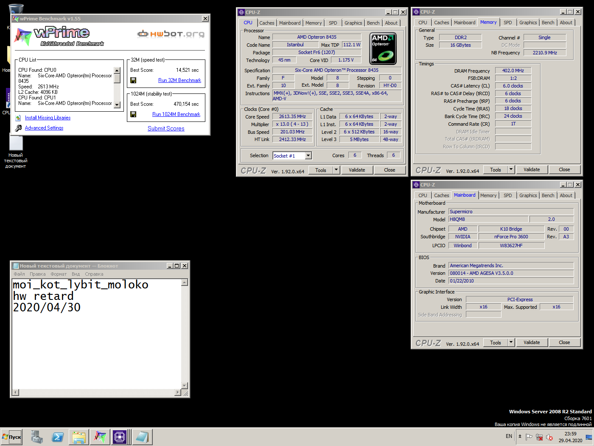Open the Caches tab in CPU window
Screen dimensions: 594x446
[267, 23]
